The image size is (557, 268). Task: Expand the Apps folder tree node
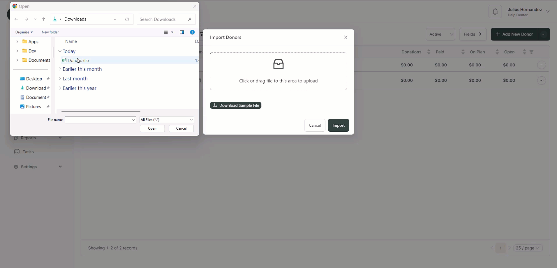pyautogui.click(x=17, y=42)
